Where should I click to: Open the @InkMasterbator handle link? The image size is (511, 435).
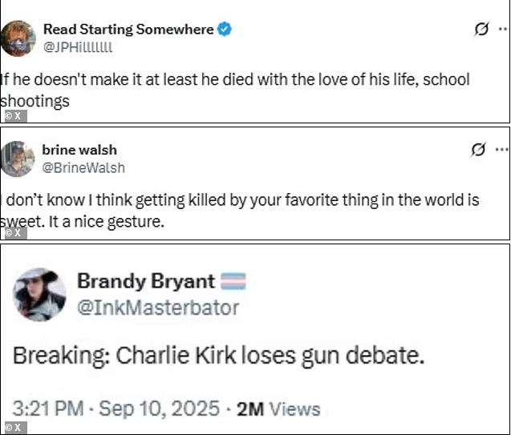pyautogui.click(x=158, y=306)
